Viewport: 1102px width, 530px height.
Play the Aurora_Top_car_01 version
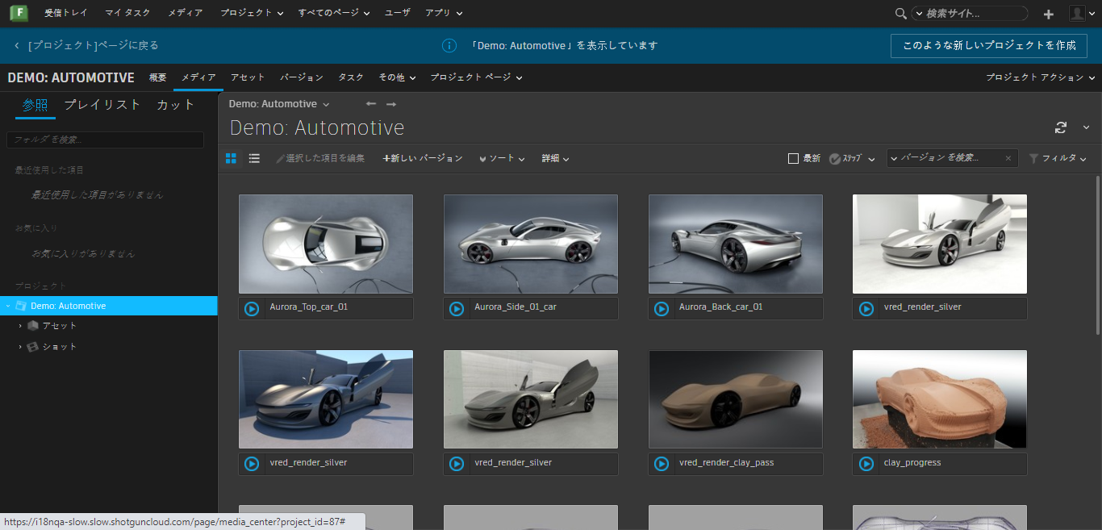point(252,308)
